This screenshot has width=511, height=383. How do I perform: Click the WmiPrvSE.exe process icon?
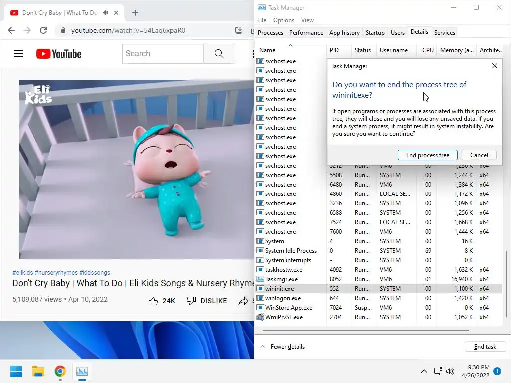260,317
